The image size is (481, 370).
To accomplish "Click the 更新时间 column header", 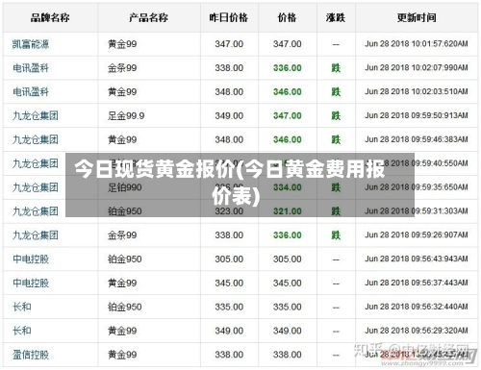I will [x=417, y=17].
